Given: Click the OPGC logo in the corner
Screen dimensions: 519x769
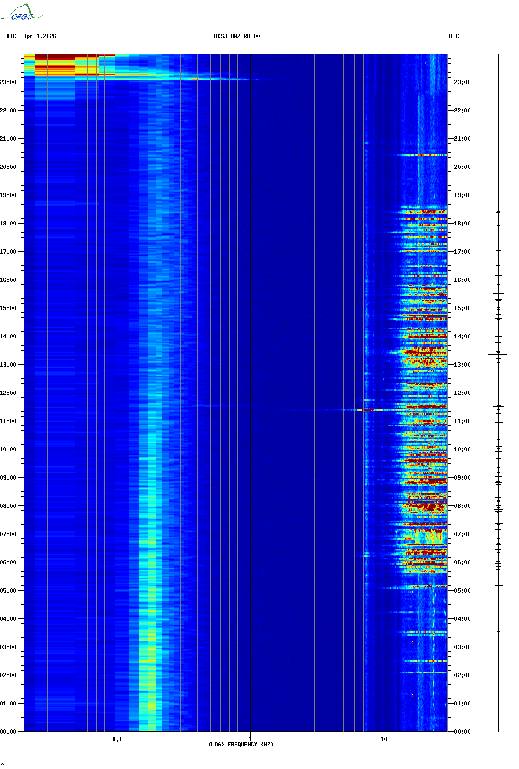Looking at the screenshot, I should (x=22, y=12).
